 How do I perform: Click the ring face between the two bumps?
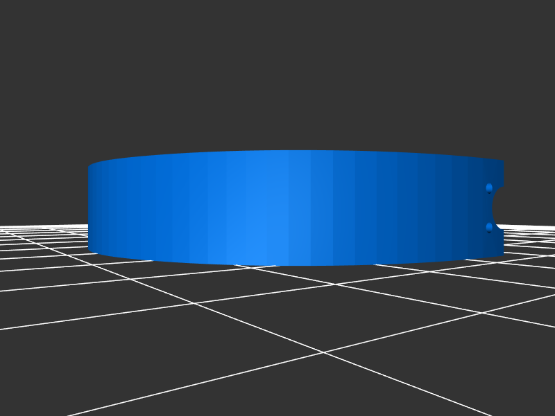tap(487, 208)
